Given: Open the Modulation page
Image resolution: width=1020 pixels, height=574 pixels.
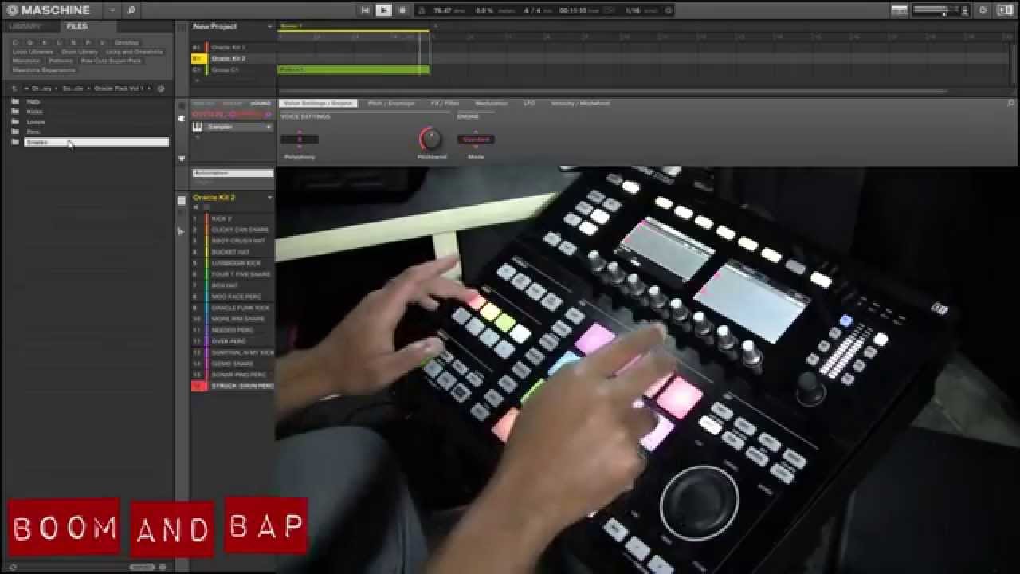Looking at the screenshot, I should [491, 104].
